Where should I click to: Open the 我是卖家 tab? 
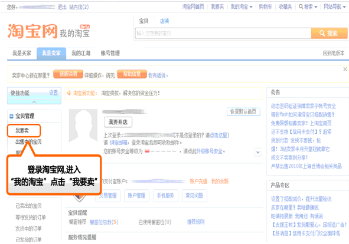point(51,53)
